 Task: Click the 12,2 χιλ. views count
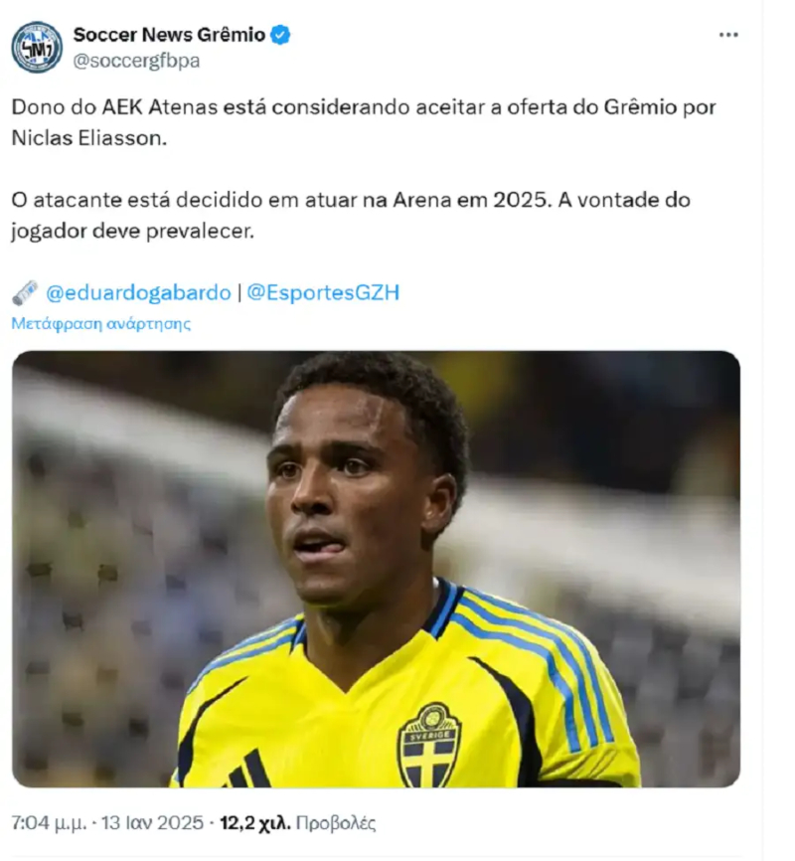click(254, 822)
